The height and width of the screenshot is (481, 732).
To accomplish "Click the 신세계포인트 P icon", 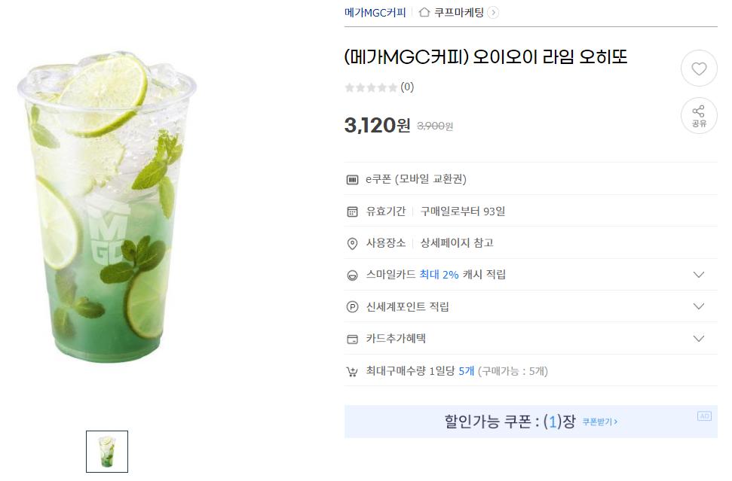I will click(352, 307).
